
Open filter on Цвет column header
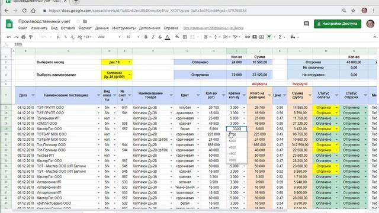pos(198,95)
